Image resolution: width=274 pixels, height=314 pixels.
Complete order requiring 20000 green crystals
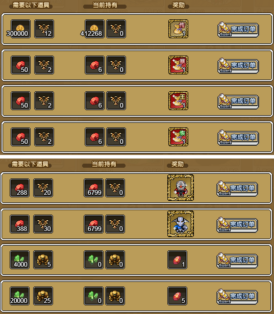click(237, 297)
